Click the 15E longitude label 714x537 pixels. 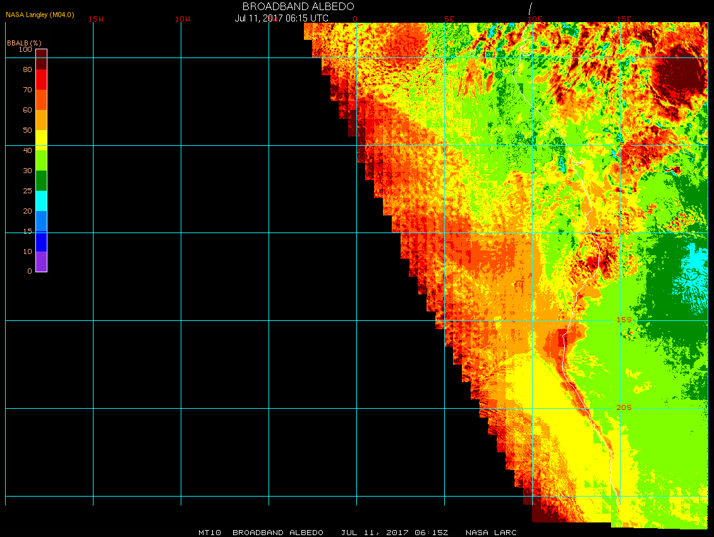point(624,19)
